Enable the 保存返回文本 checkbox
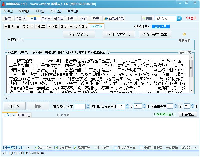This screenshot has height=157, width=200. 115,148
